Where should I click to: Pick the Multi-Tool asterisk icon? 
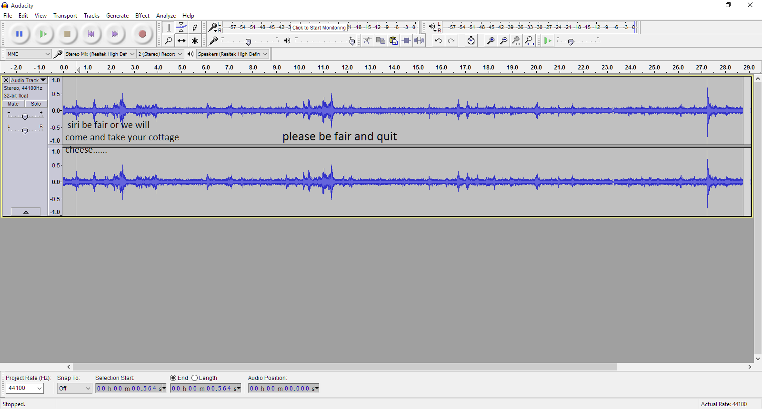pyautogui.click(x=195, y=41)
